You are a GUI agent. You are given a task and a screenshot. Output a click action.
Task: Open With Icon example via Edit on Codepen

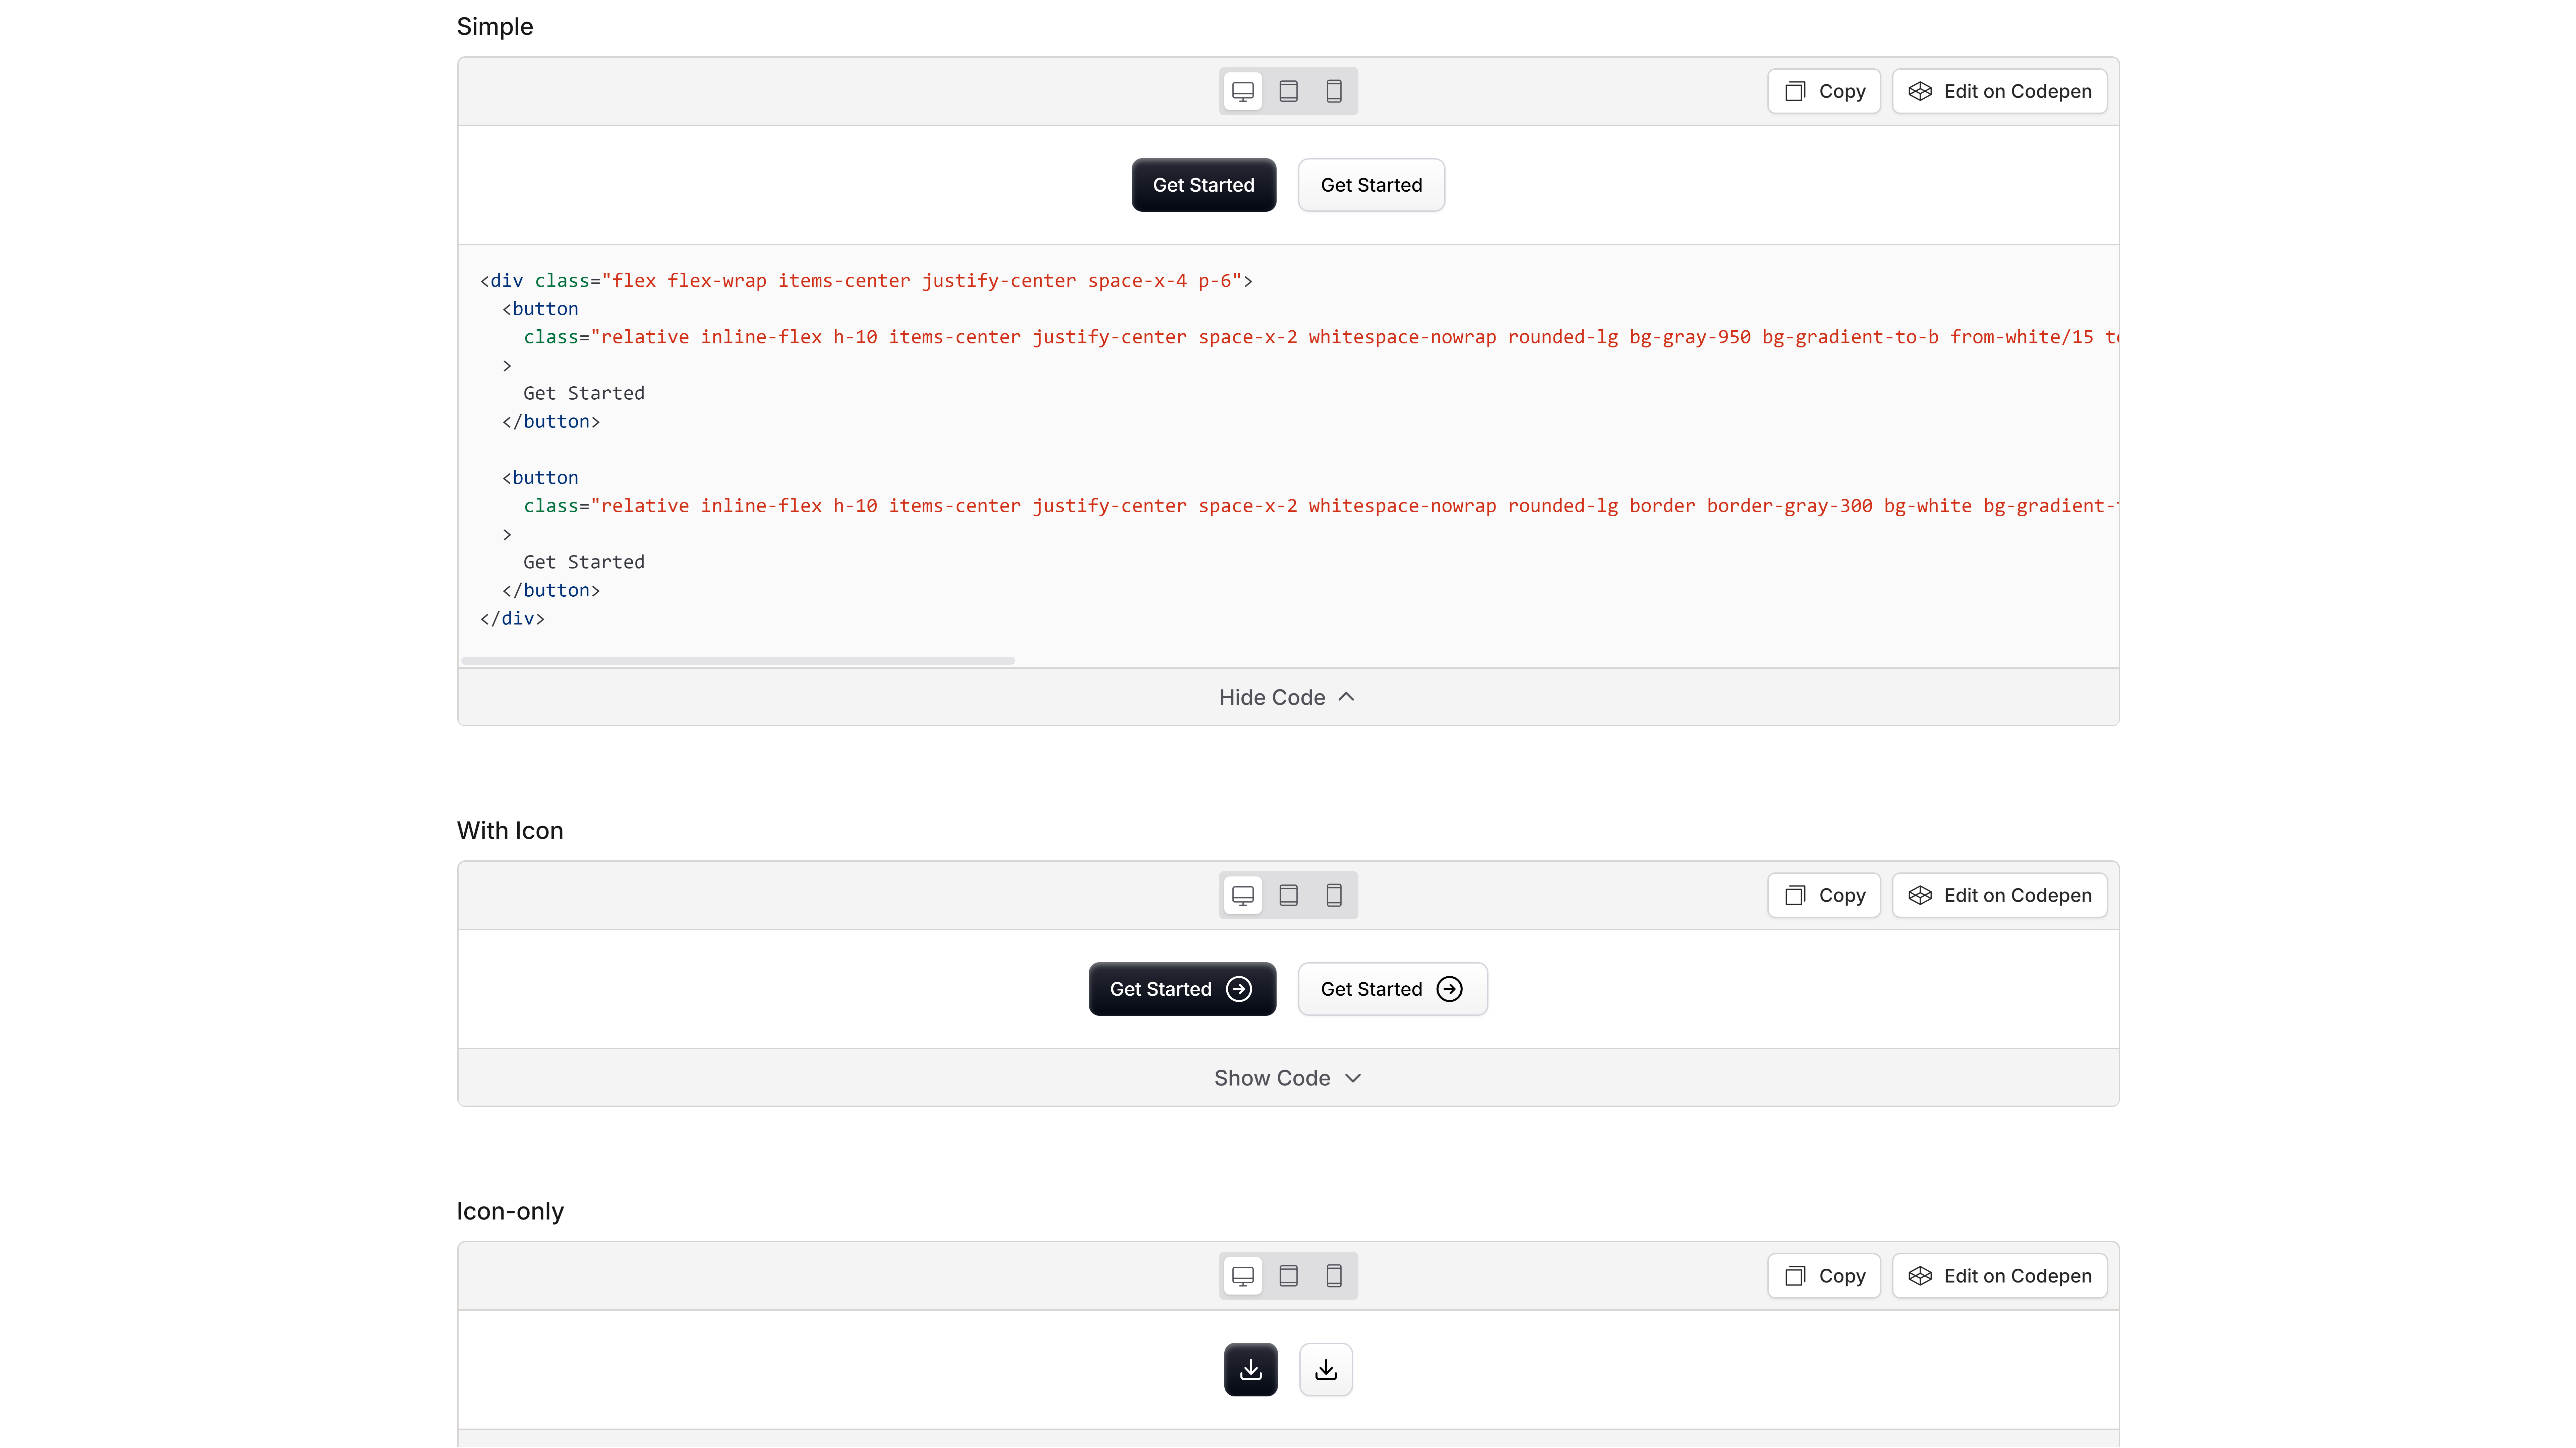click(x=2000, y=896)
